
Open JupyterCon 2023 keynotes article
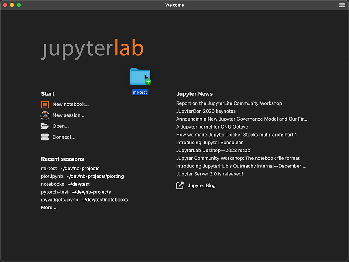[x=206, y=111]
